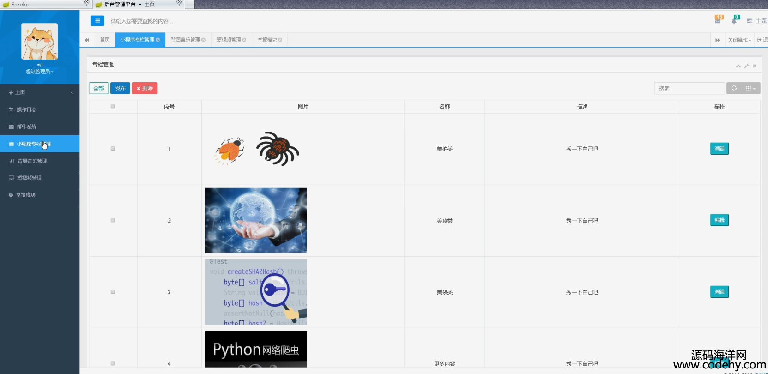The width and height of the screenshot is (768, 374).
Task: Refresh the table with the refresh icon
Action: click(x=734, y=88)
